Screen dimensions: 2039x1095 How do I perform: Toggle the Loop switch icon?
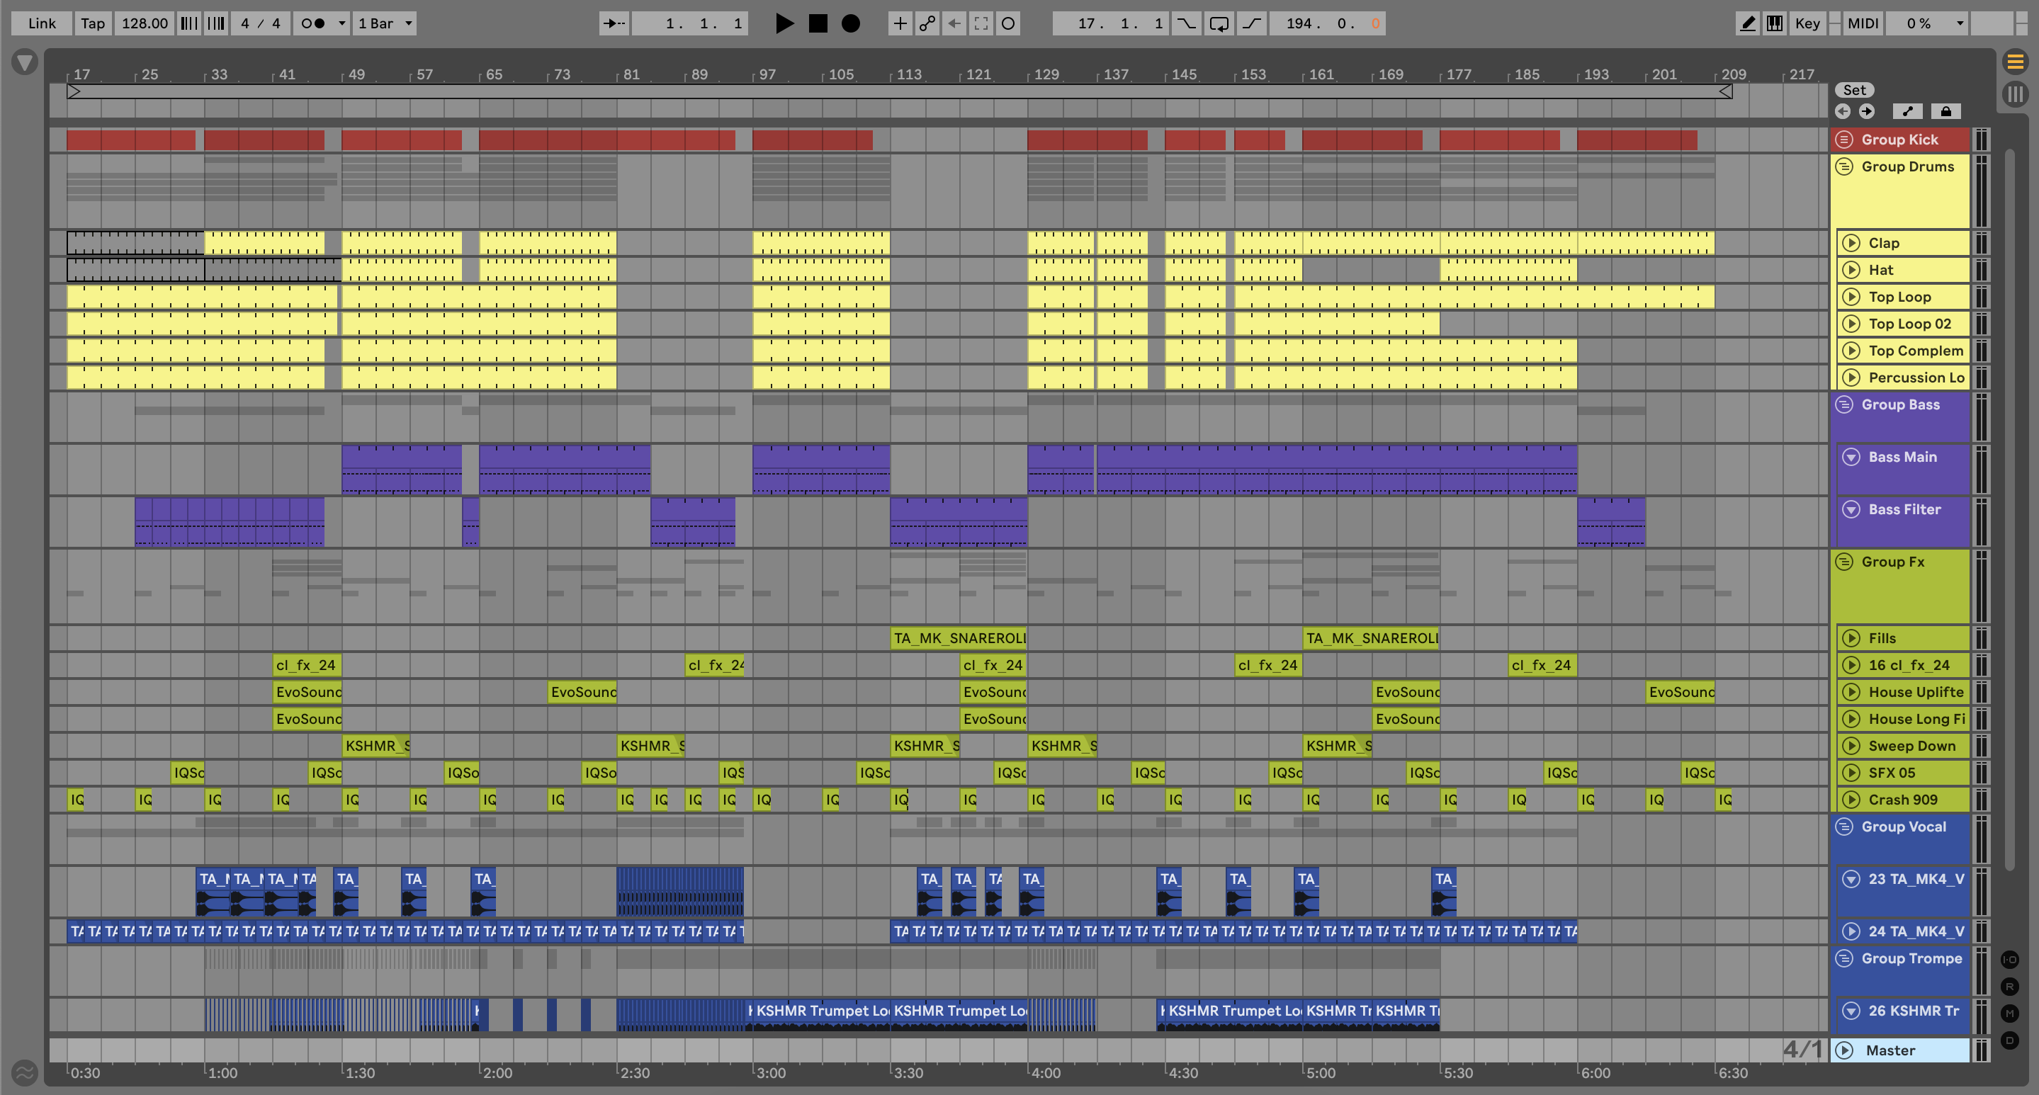pos(1219,23)
